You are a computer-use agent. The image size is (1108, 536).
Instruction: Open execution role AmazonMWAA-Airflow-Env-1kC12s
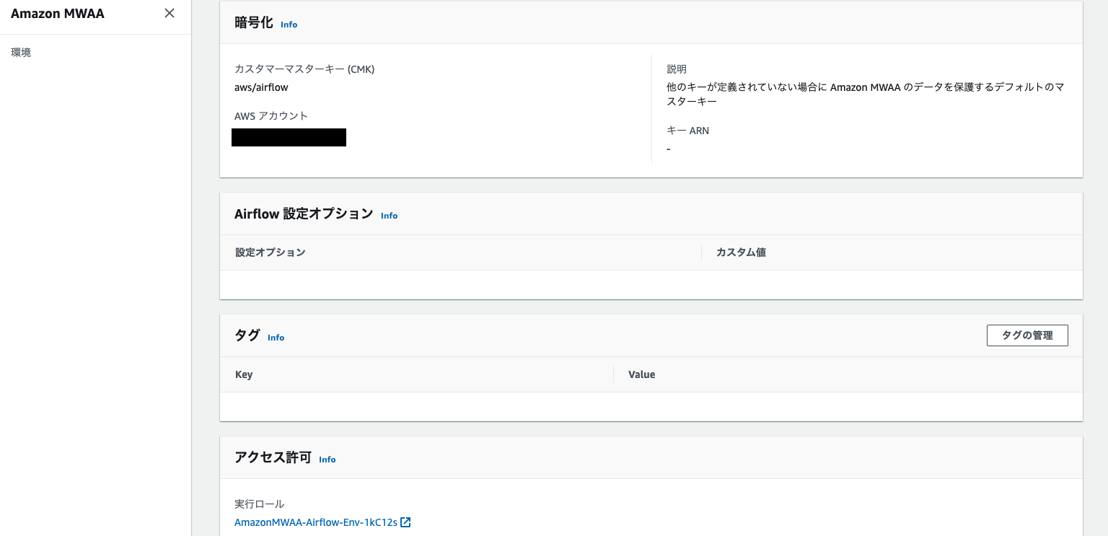[315, 522]
